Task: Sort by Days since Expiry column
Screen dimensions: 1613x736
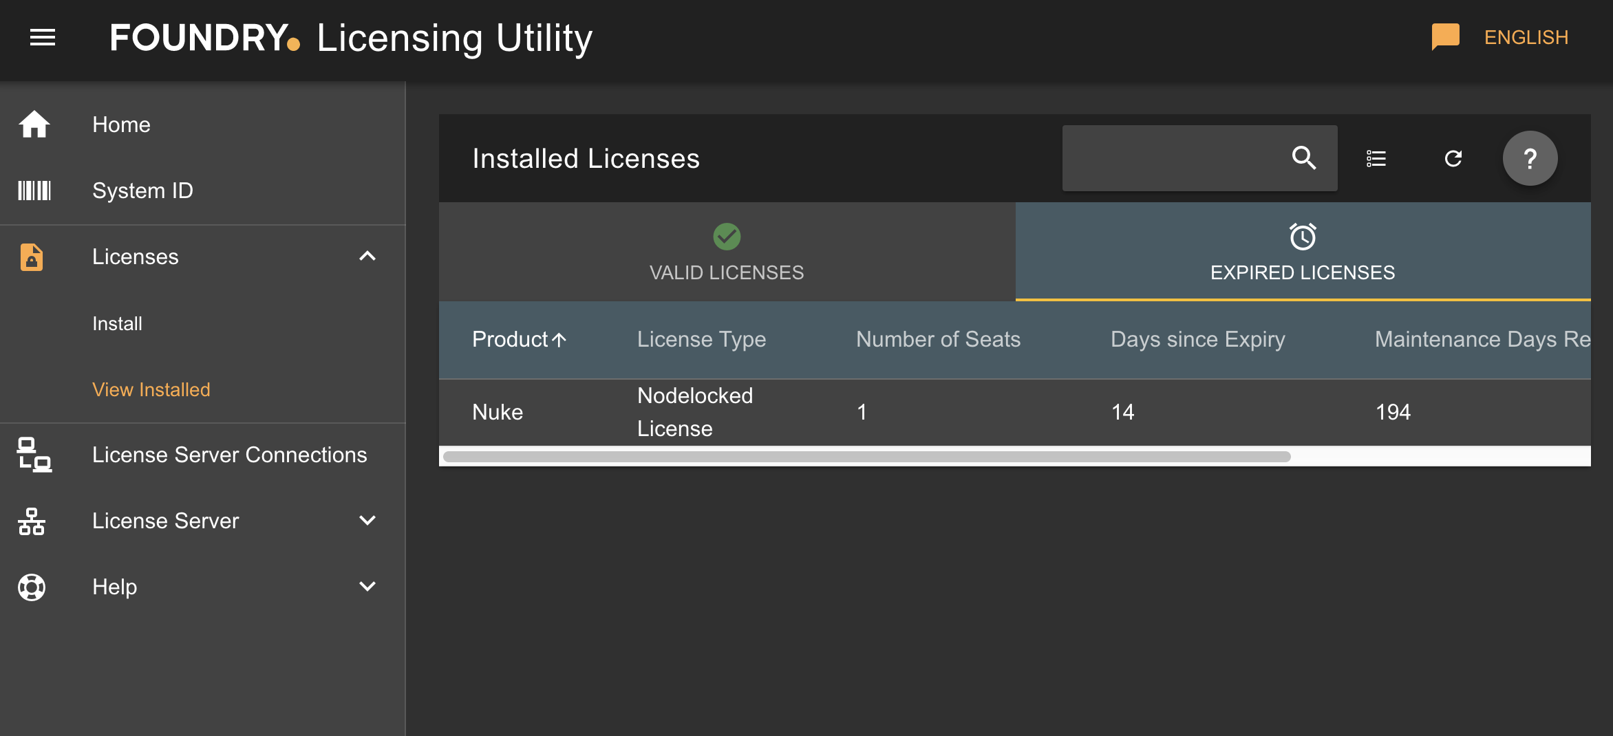Action: click(1197, 339)
